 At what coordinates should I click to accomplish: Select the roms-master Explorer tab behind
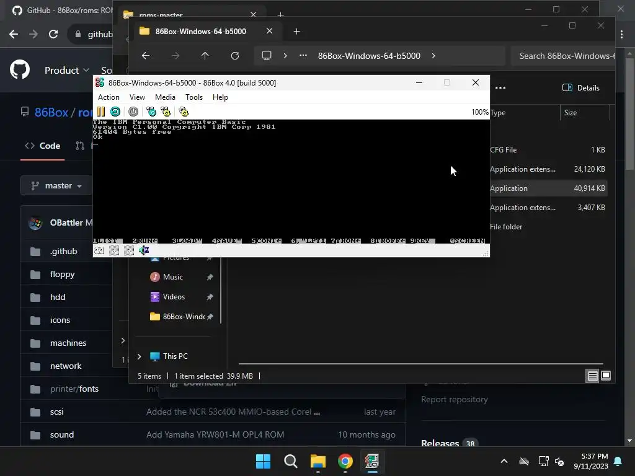190,14
